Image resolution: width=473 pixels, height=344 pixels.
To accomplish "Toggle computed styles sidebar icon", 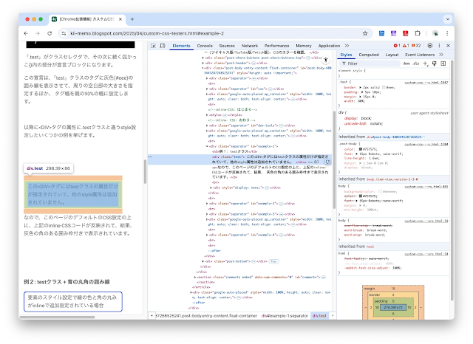I will click(443, 63).
